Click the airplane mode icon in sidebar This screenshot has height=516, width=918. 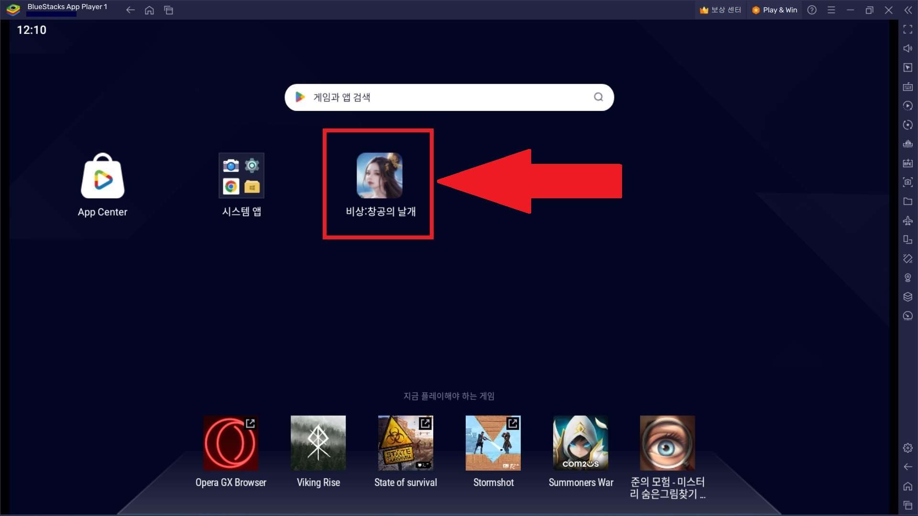(x=908, y=220)
